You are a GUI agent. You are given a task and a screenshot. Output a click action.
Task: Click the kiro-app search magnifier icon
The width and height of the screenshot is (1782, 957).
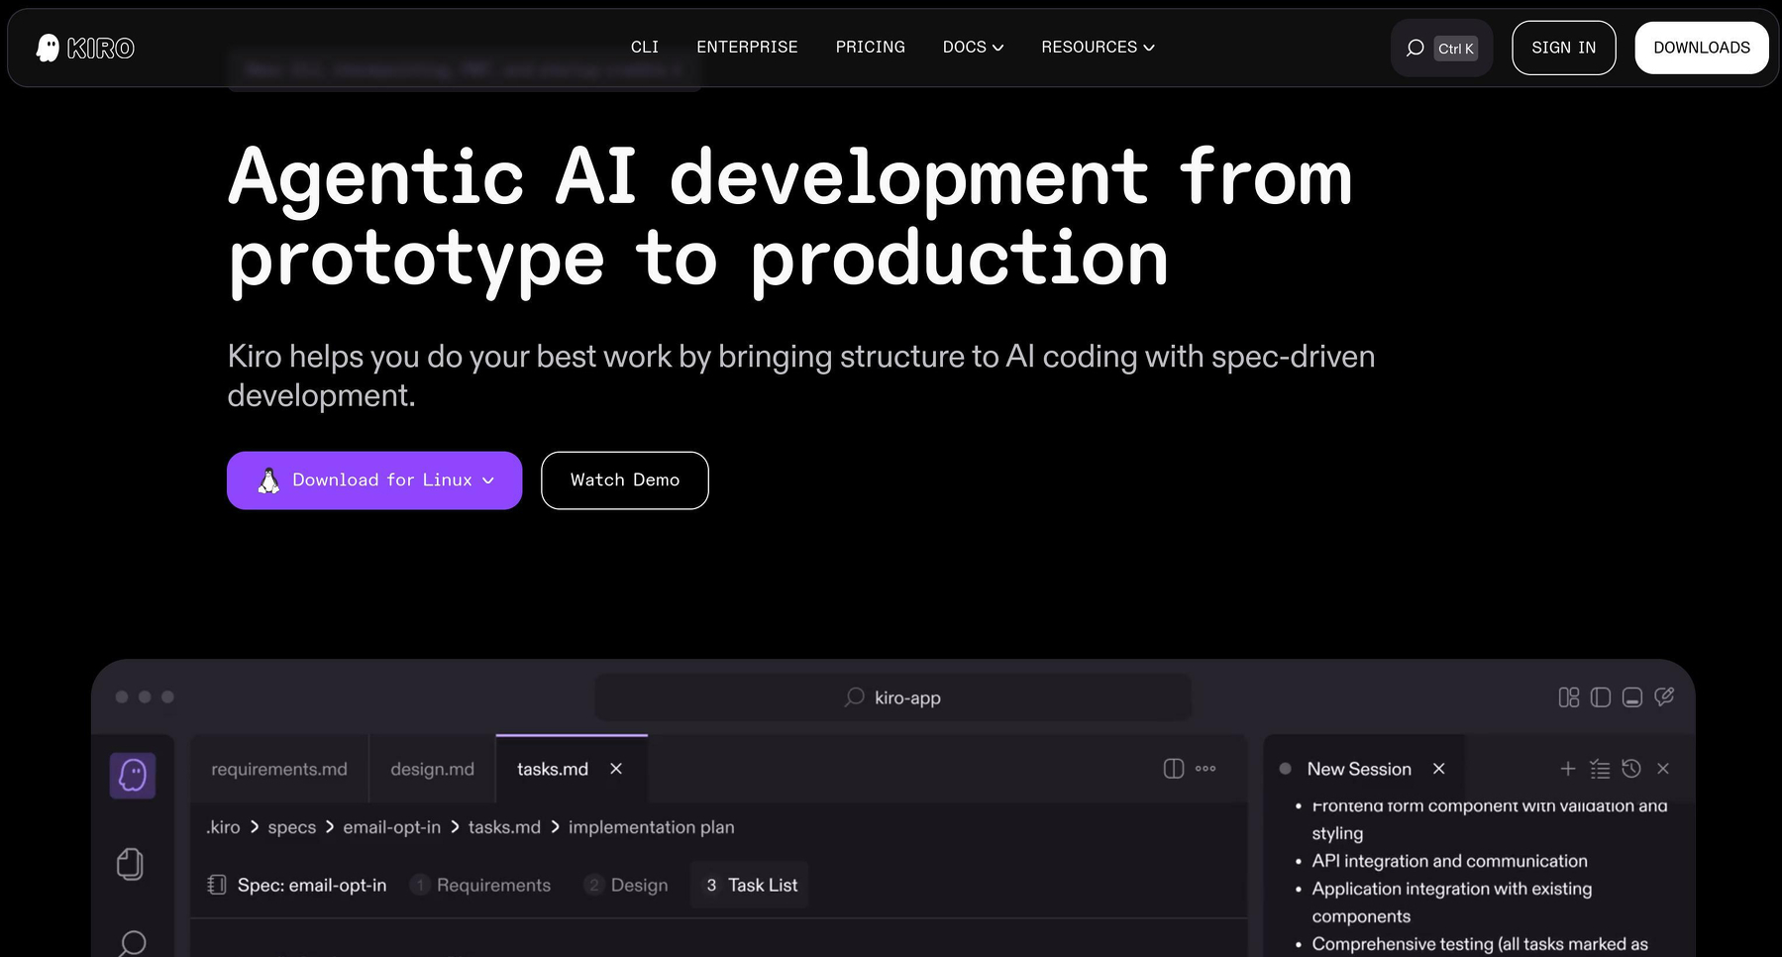pos(854,697)
